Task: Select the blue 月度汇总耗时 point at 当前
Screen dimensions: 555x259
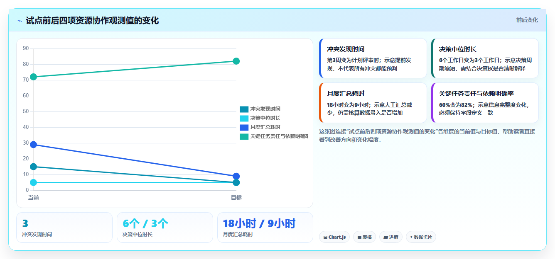Action: point(34,145)
